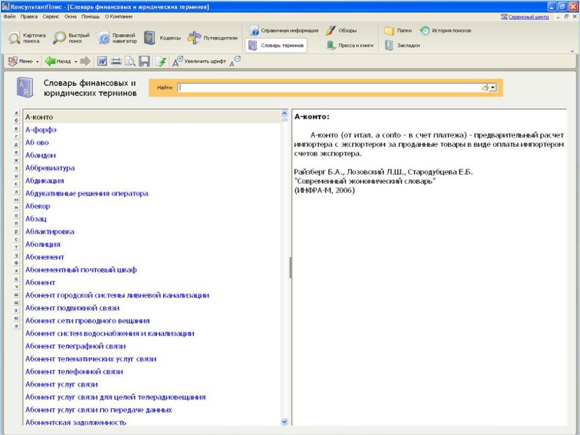Open term А-форфэ
Screen dimensions: 580x435
tap(40, 129)
